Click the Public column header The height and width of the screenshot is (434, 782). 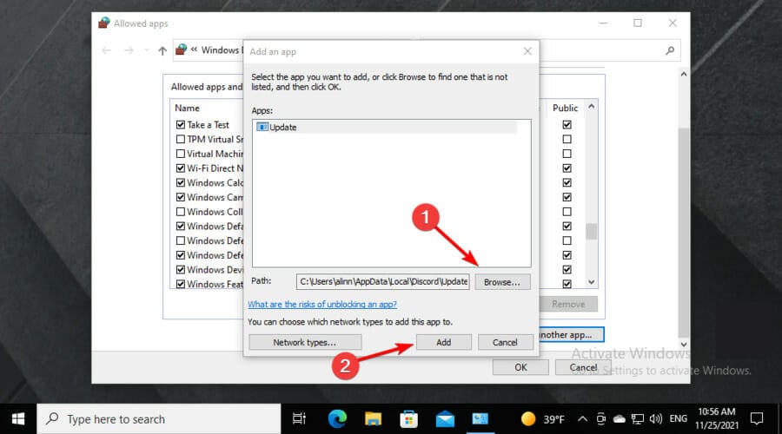(565, 108)
